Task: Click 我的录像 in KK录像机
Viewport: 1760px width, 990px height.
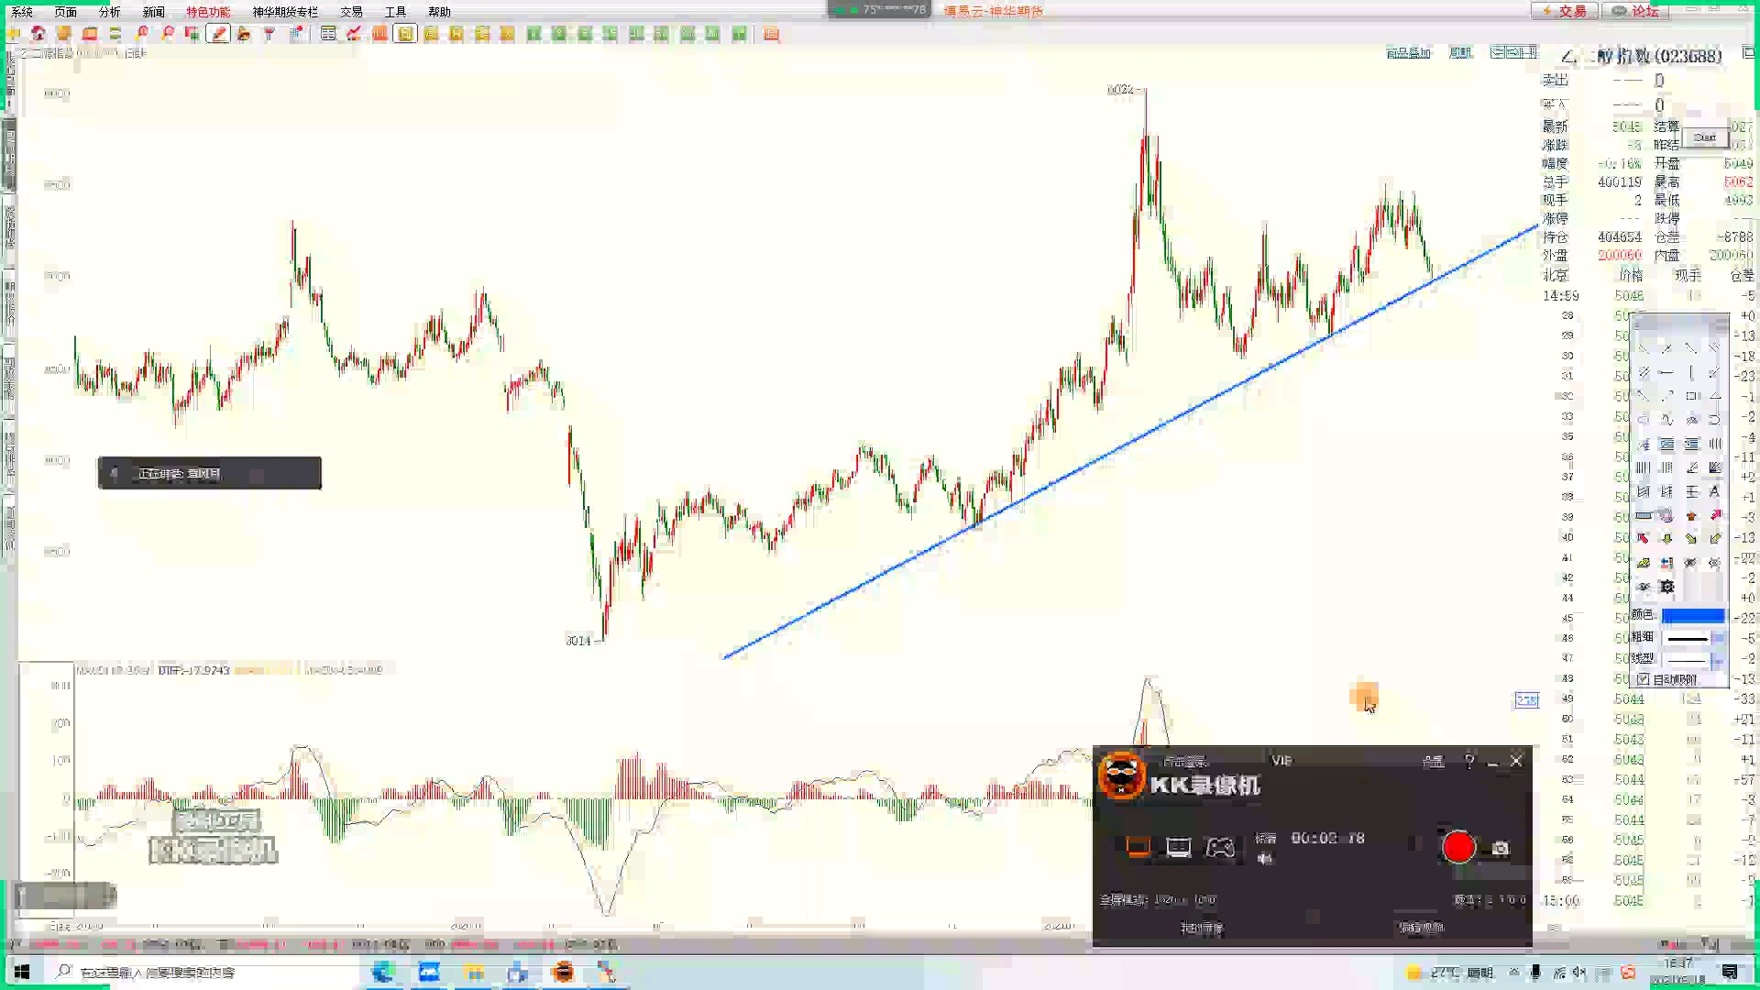Action: point(1202,929)
